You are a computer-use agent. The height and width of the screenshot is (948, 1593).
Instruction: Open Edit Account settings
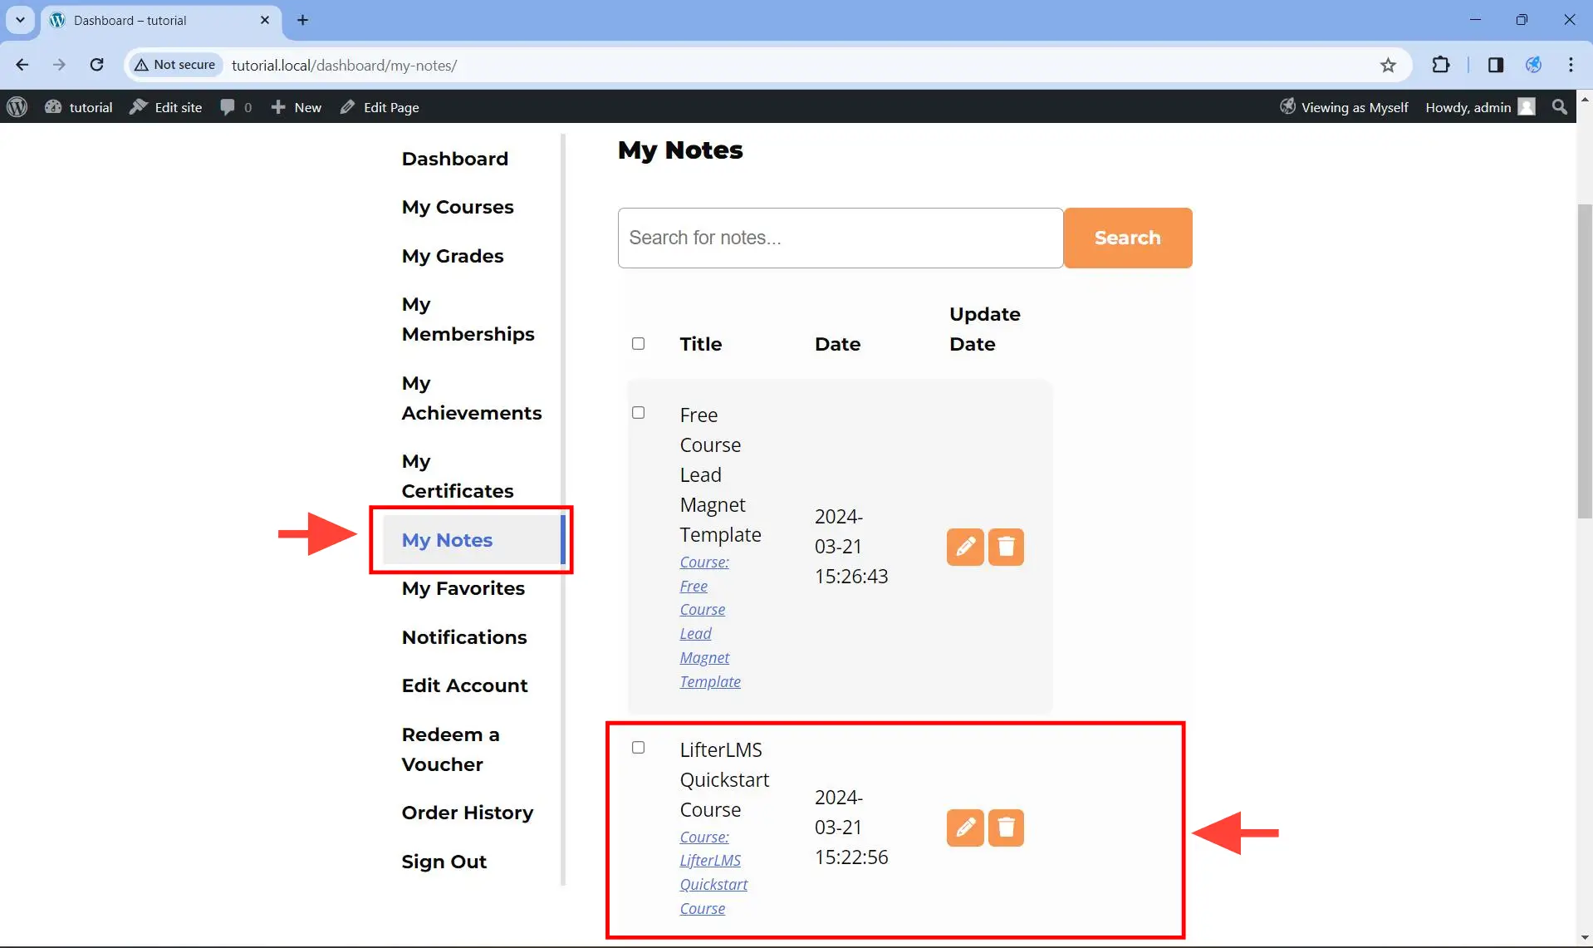pos(464,685)
